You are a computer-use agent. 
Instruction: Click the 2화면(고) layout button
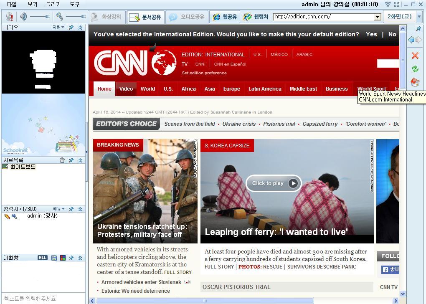[x=399, y=17]
